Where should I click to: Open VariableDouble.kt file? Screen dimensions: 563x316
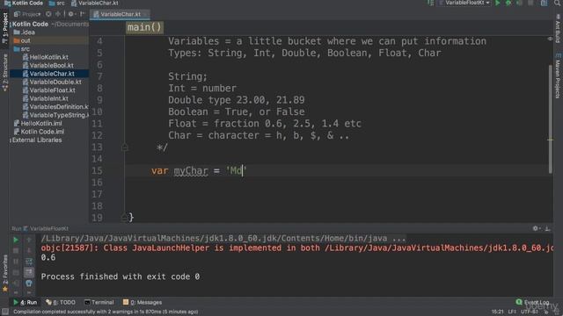tap(52, 82)
